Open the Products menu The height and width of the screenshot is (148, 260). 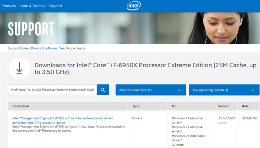[9, 6]
